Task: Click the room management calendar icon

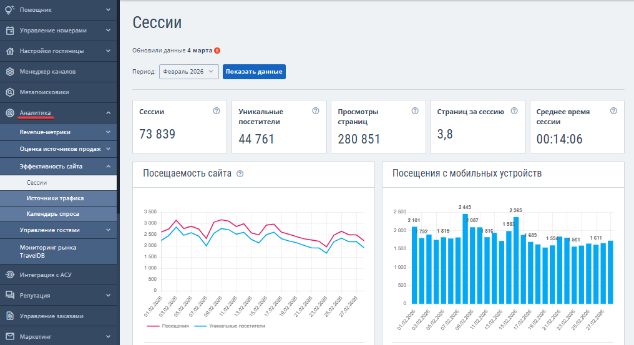Action: [x=10, y=31]
